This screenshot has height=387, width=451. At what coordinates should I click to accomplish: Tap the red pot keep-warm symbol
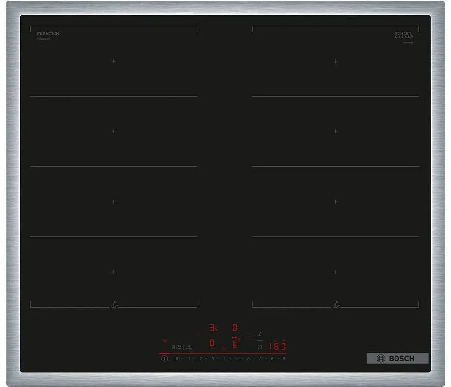click(224, 348)
